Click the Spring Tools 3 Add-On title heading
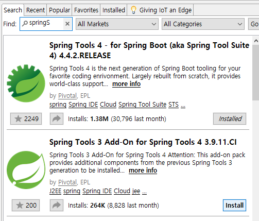This screenshot has width=259, height=221. tap(143, 142)
